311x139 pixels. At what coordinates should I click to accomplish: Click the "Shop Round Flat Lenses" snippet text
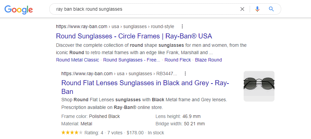[144, 104]
